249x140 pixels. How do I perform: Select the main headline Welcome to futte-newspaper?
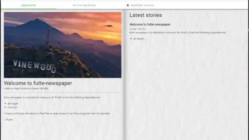[38, 83]
